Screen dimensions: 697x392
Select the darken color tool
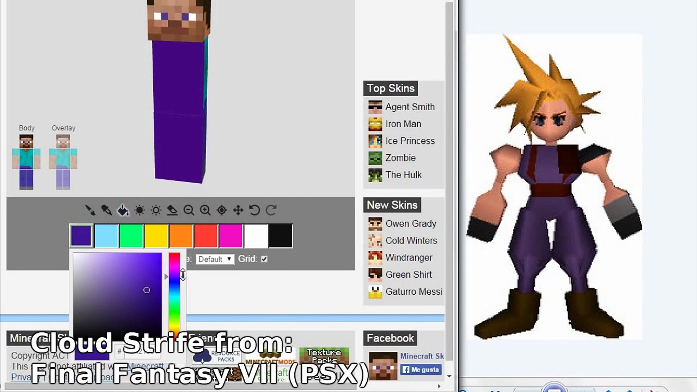[x=139, y=210]
